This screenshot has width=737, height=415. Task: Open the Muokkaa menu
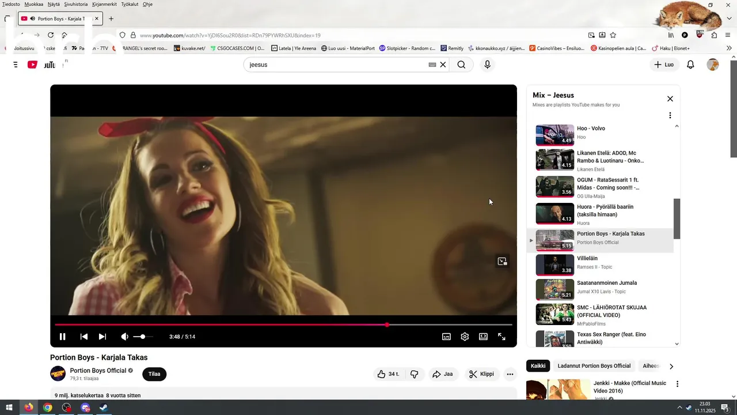[34, 4]
